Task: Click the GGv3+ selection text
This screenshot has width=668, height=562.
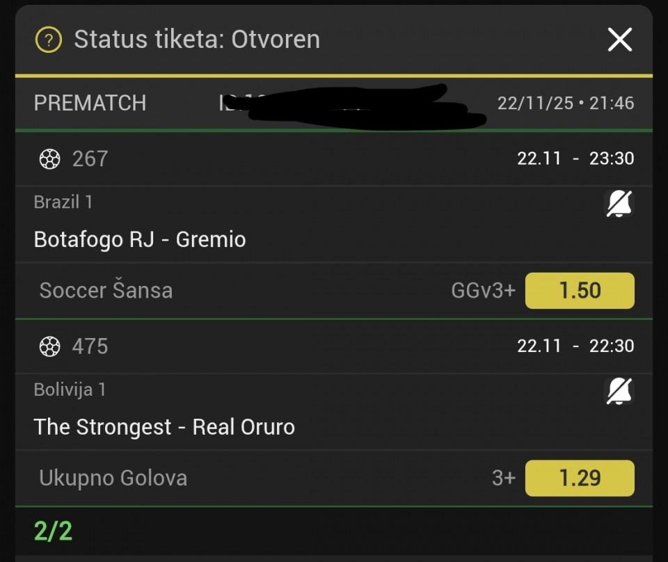Action: click(483, 291)
